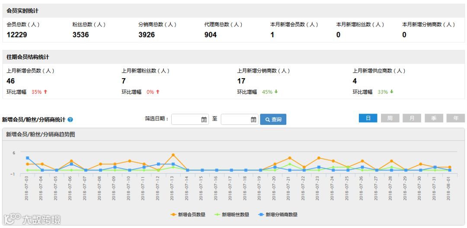The width and height of the screenshot is (467, 228).
Task: Click the help question-mark icon beside 新增会员/粉丝/分销商统计
Action: 70,120
